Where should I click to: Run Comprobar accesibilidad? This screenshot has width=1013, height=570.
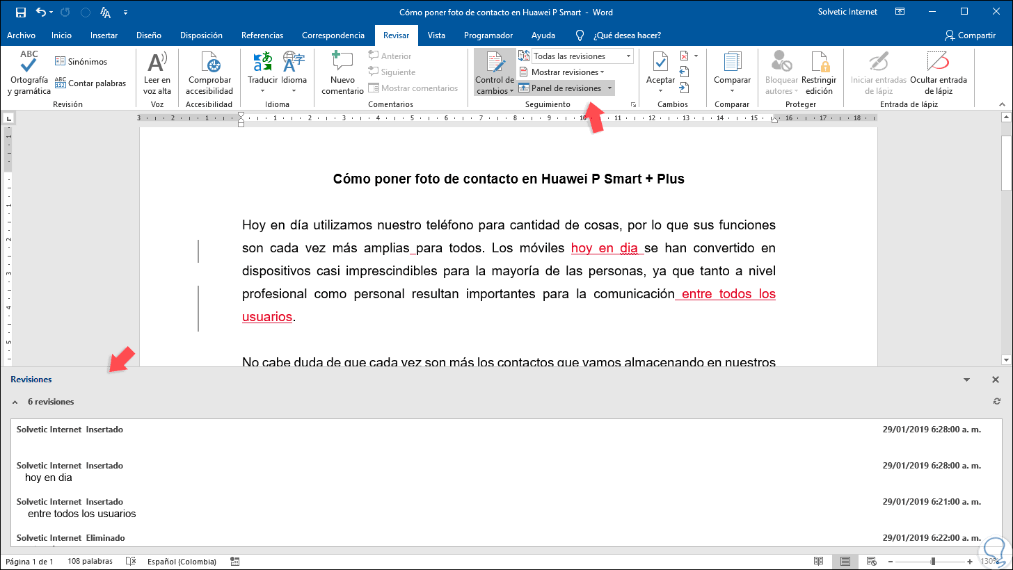[210, 73]
